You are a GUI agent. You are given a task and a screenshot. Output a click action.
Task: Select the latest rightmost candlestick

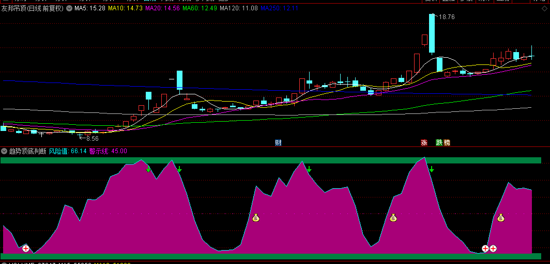tap(532, 53)
